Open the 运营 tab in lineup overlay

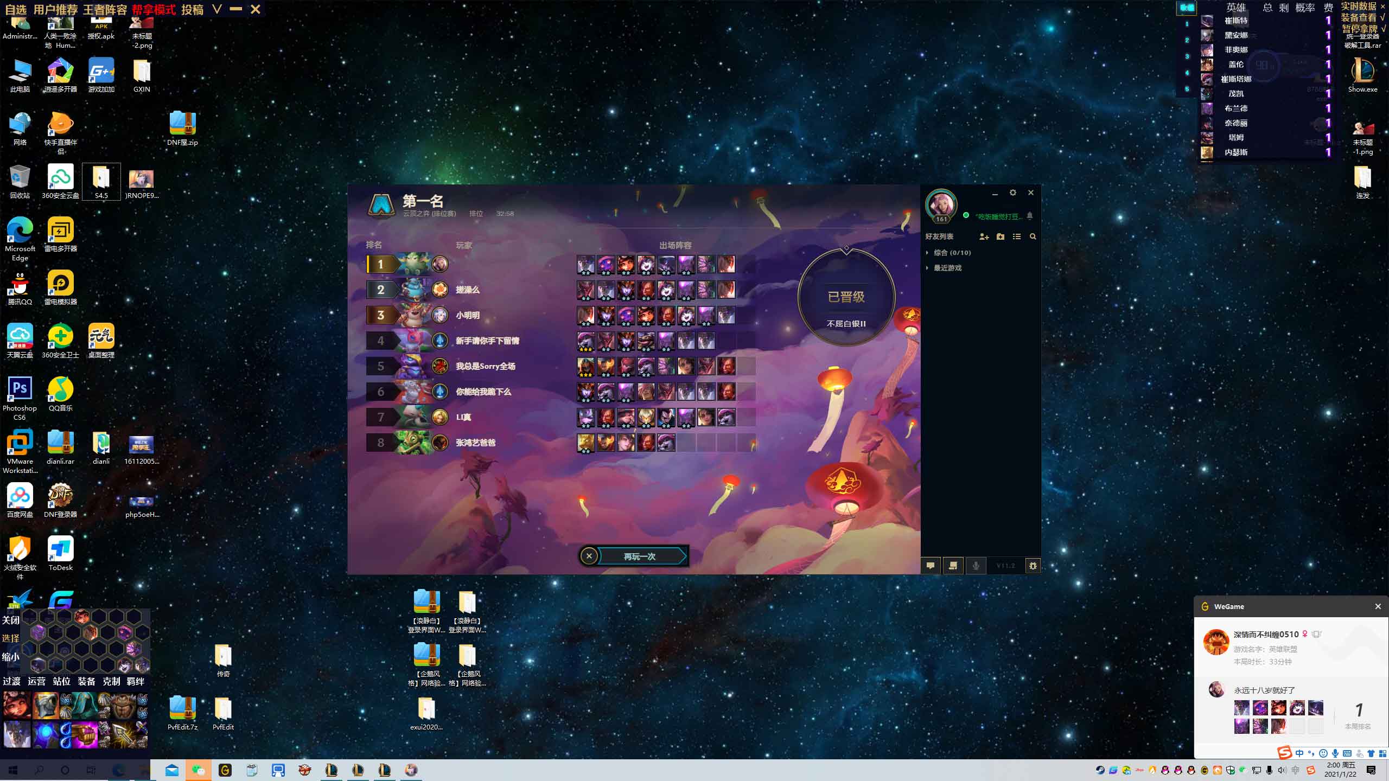click(x=37, y=681)
